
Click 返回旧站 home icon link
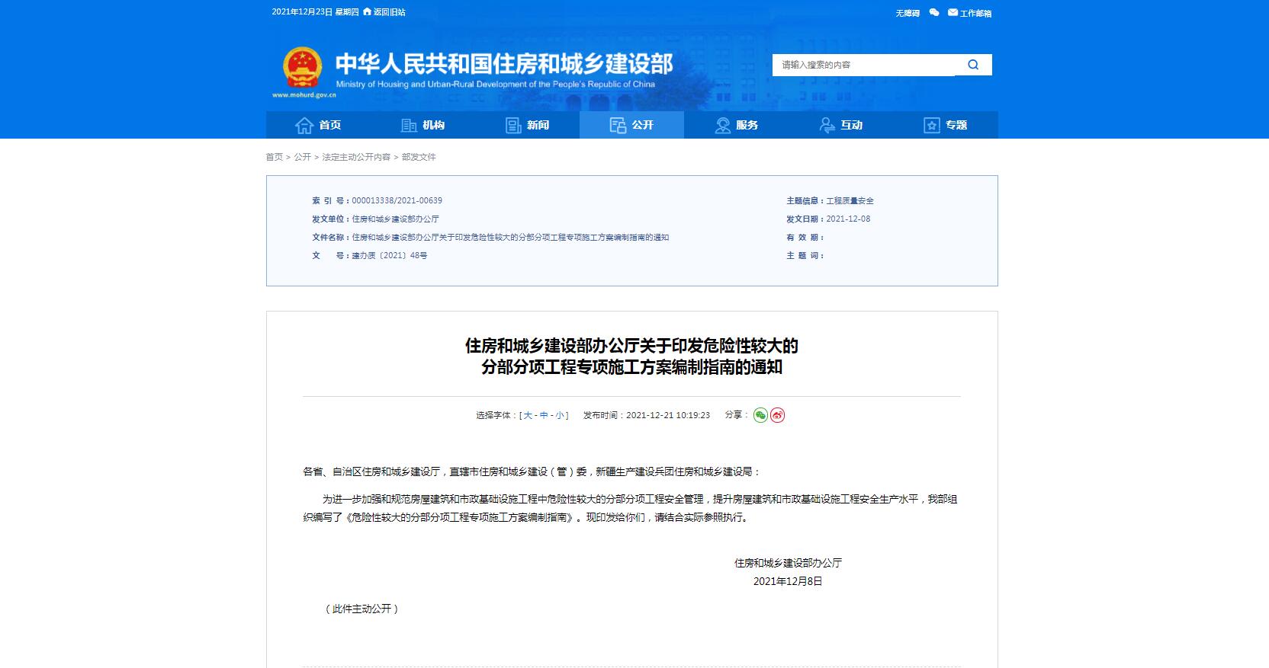(384, 12)
